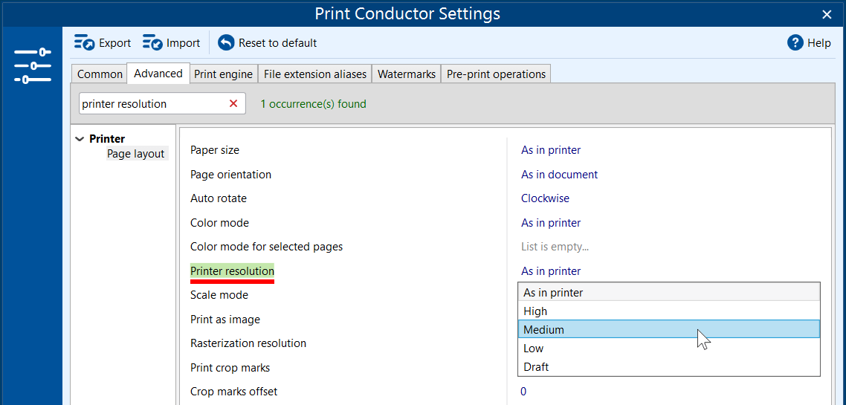Clear search with the red X icon
Image resolution: width=846 pixels, height=405 pixels.
pos(233,104)
